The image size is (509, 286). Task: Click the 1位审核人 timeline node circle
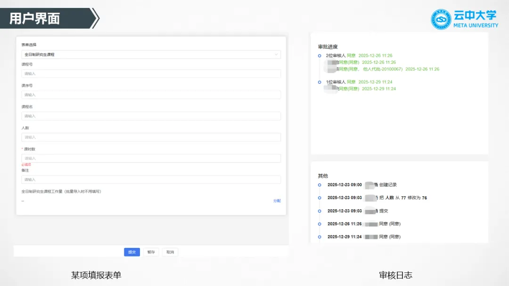click(320, 82)
